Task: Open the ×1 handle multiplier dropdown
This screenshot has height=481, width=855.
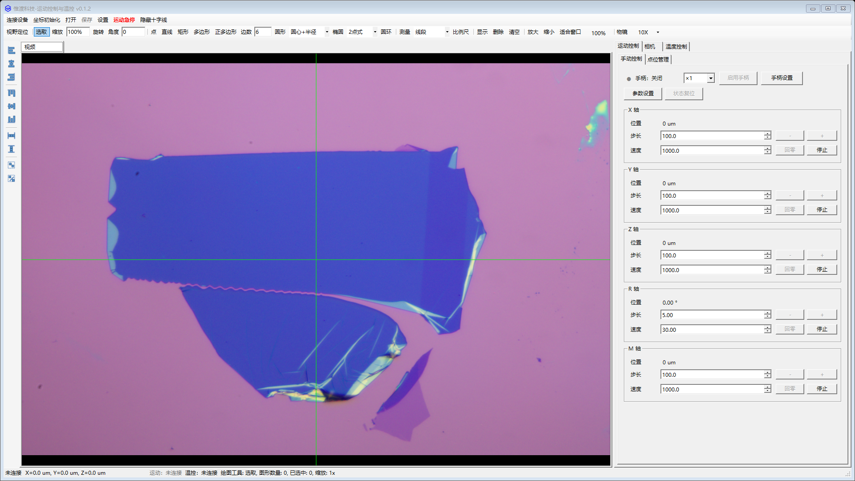Action: pyautogui.click(x=699, y=78)
